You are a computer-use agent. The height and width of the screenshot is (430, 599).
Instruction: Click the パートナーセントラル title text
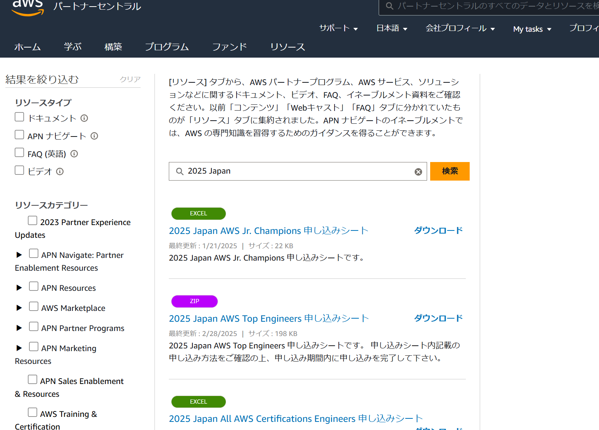coord(97,6)
